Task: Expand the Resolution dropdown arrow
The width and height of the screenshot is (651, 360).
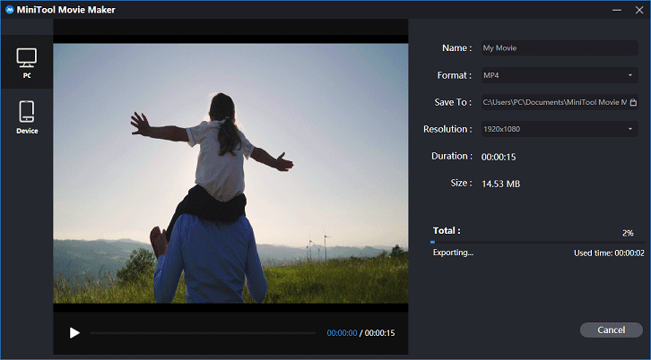Action: [x=630, y=129]
